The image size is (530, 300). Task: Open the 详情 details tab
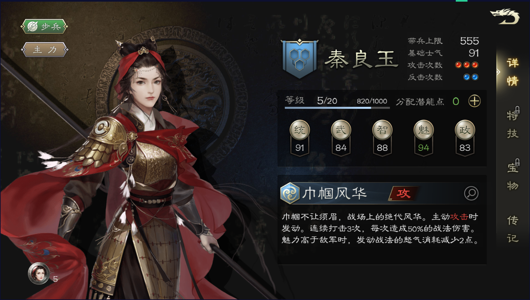pyautogui.click(x=512, y=72)
